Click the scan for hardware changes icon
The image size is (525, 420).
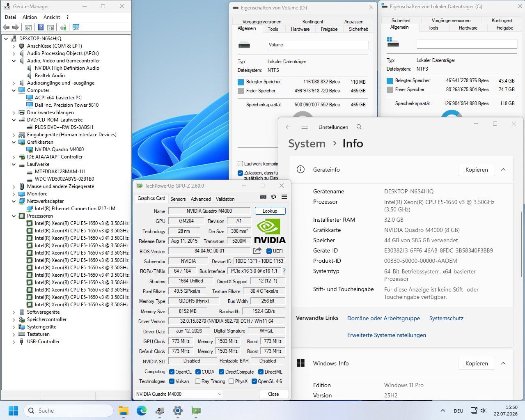point(76,27)
